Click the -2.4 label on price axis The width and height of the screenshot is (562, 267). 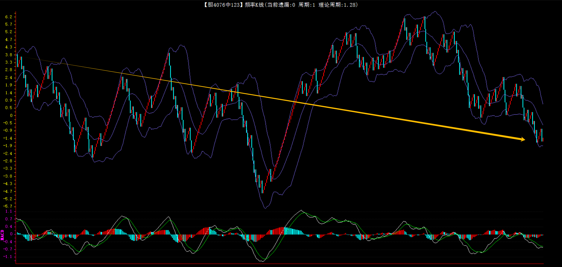[x=8, y=153]
